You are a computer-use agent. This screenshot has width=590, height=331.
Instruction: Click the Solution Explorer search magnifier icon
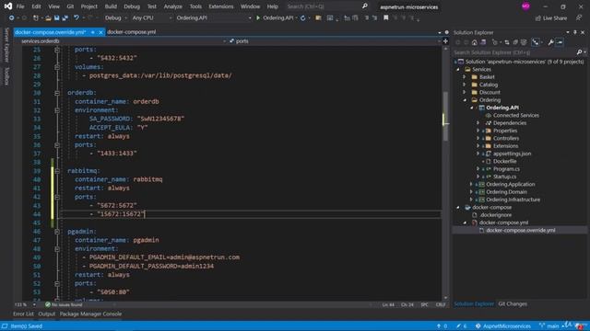pyautogui.click(x=580, y=52)
